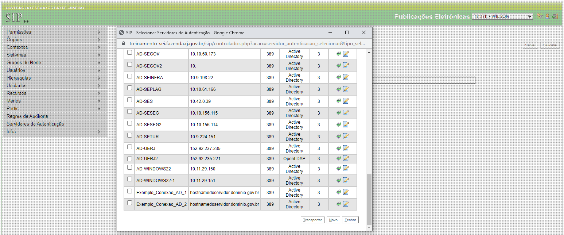Image resolution: width=564 pixels, height=235 pixels.
Task: Click the Novo button
Action: (x=333, y=220)
